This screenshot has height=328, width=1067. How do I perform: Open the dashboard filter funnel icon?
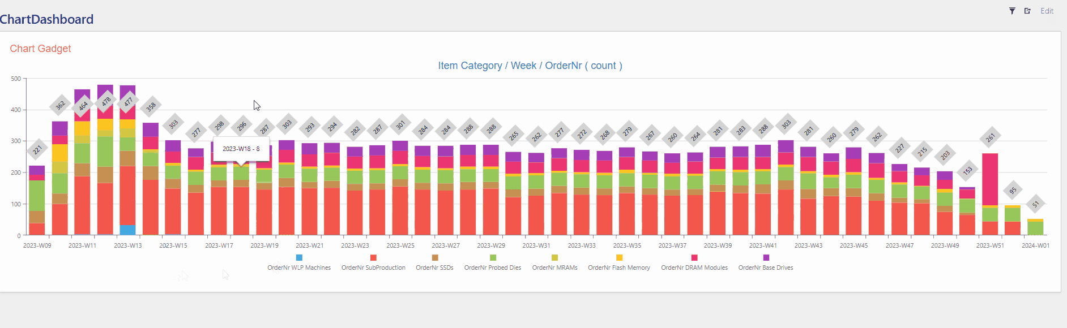pos(1012,11)
